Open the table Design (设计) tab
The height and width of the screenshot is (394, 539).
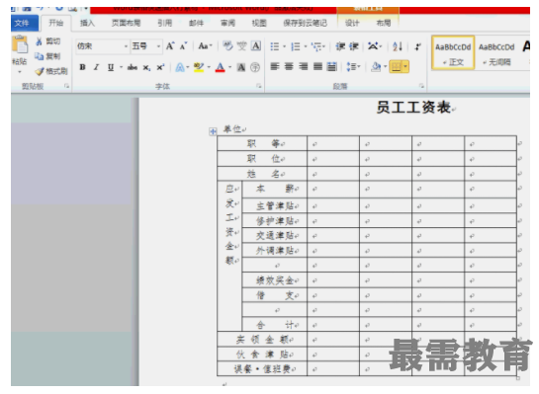tap(352, 23)
